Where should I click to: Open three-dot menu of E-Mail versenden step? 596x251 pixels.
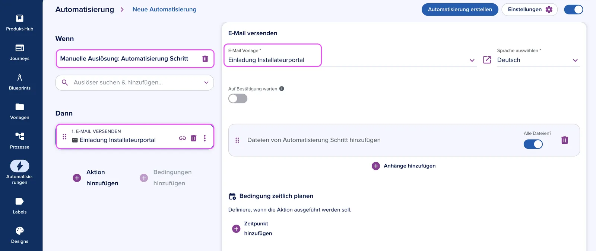(205, 138)
